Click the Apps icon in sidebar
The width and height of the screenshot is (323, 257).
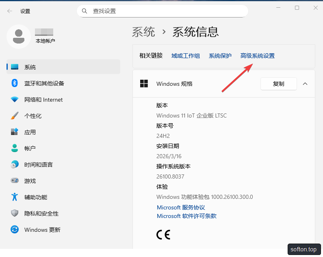coord(15,132)
